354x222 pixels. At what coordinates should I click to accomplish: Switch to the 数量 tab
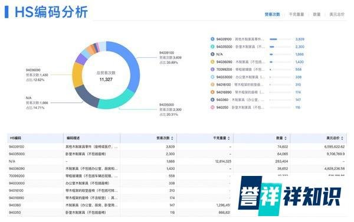pyautogui.click(x=316, y=14)
